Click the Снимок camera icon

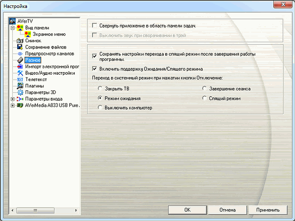(x=20, y=41)
